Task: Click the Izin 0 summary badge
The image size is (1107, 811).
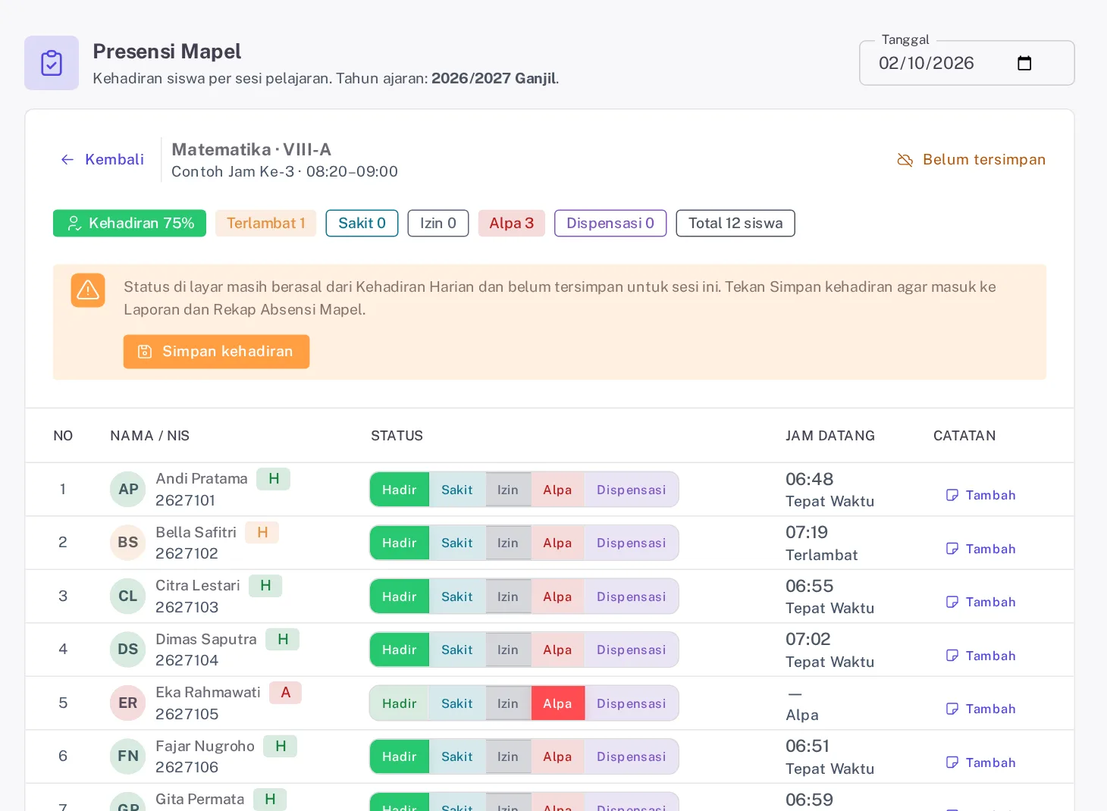Action: 438,223
